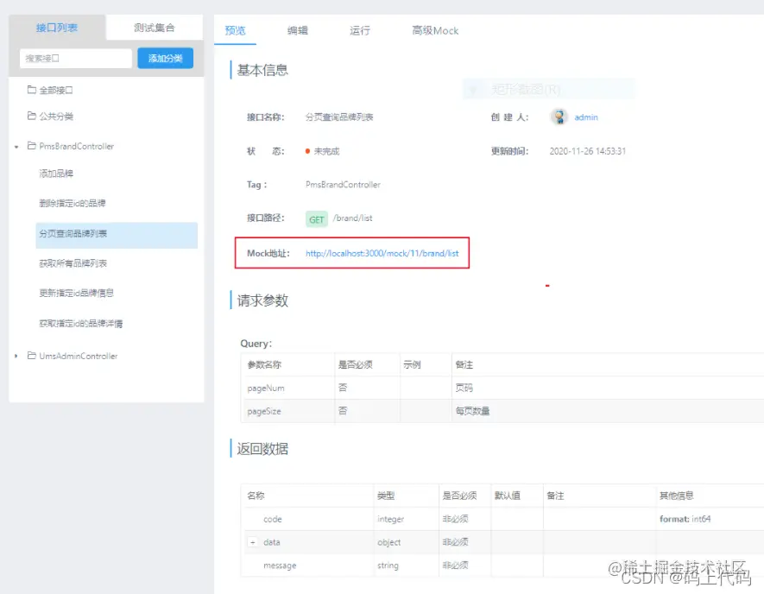The image size is (764, 594).
Task: Select 公共分类 in the sidebar
Action: coord(56,117)
